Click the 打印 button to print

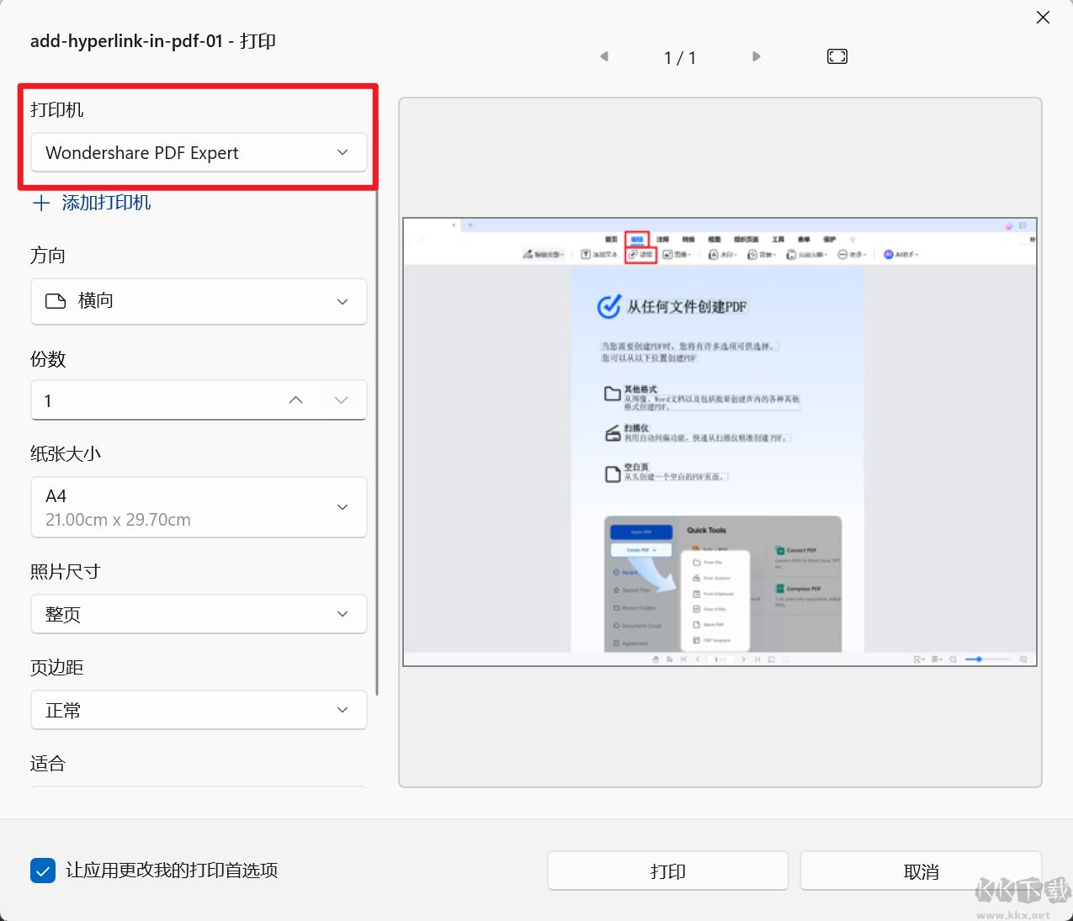point(667,871)
